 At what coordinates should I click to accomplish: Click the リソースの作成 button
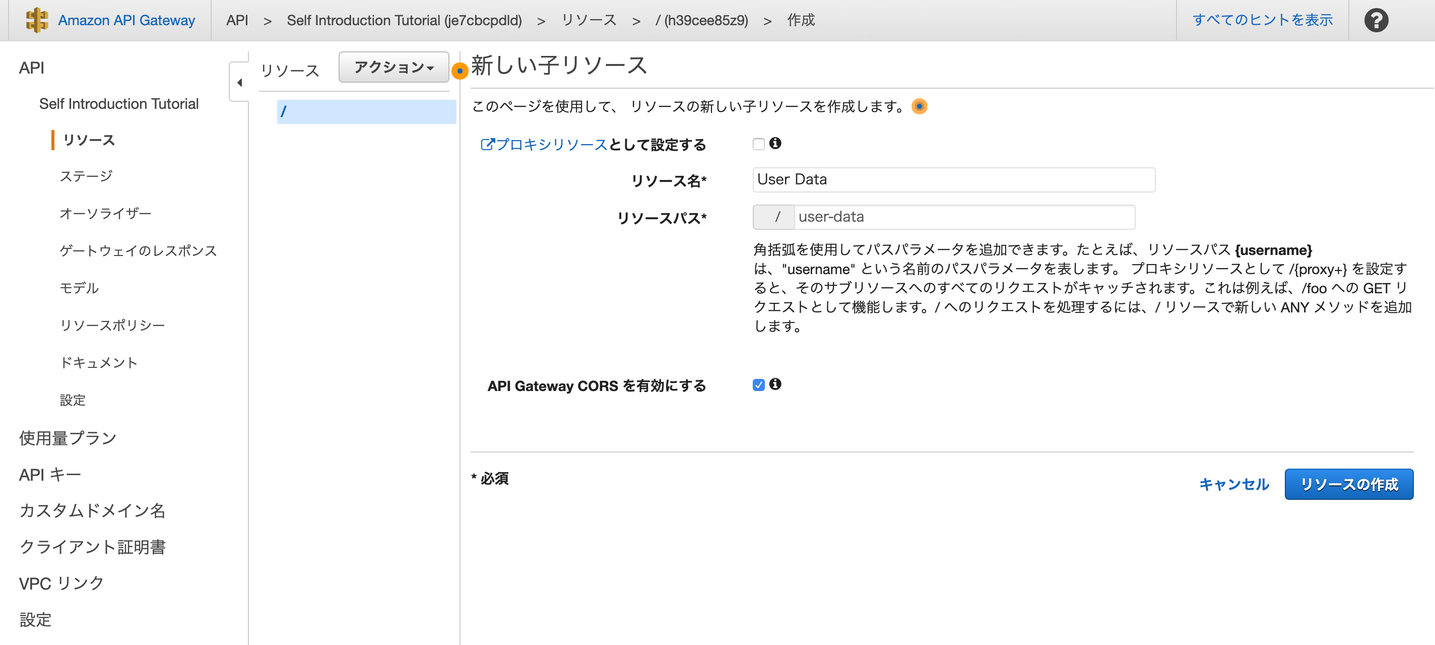coord(1349,483)
